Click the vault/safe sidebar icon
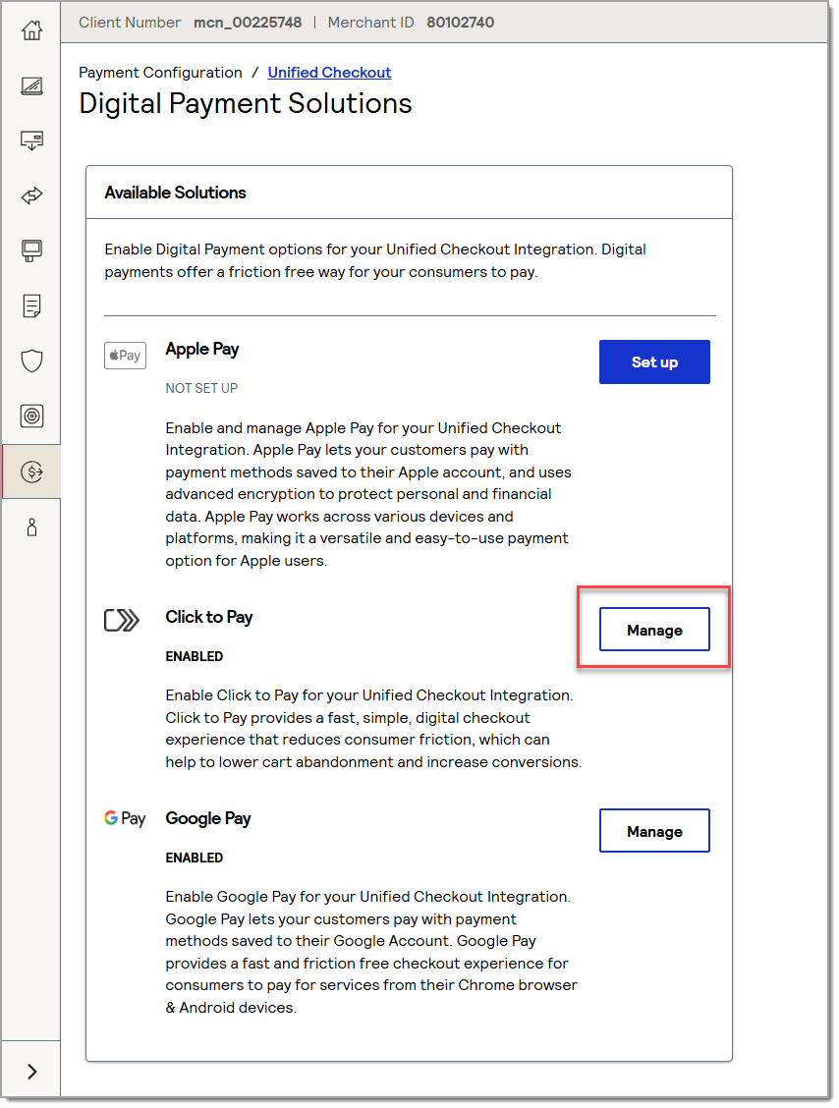This screenshot has height=1108, width=839. 31,415
